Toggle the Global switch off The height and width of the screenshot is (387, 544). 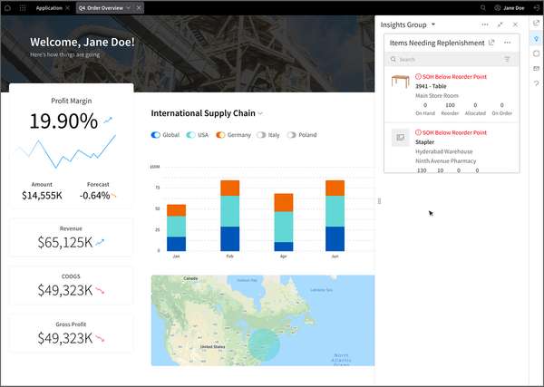pyautogui.click(x=156, y=135)
